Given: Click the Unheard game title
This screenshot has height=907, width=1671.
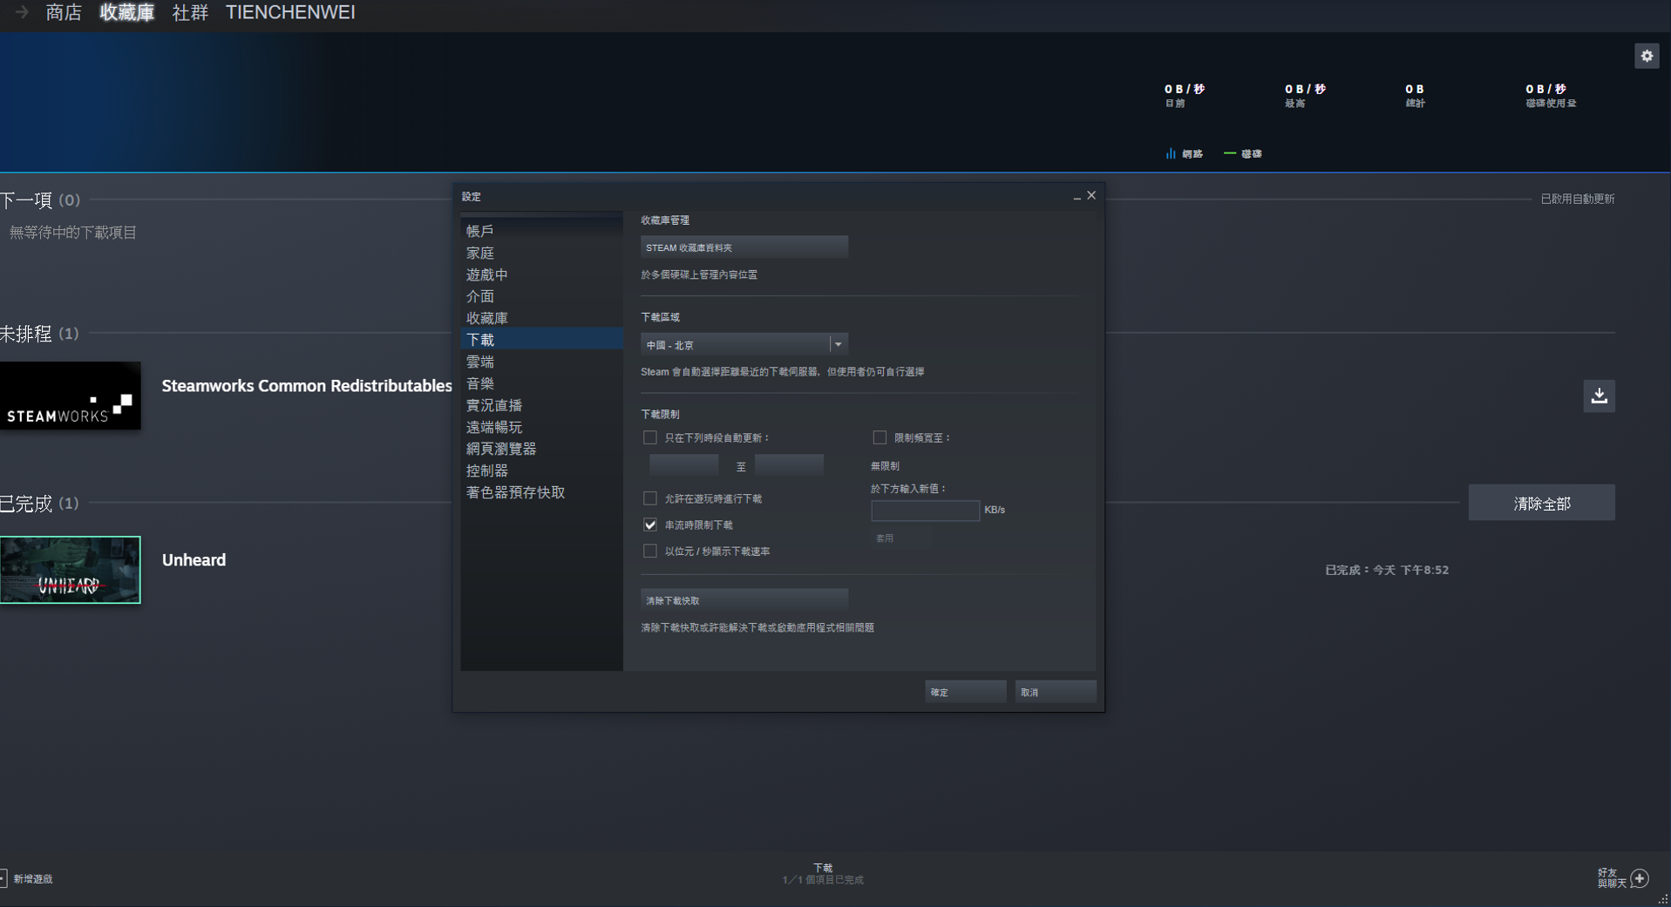Looking at the screenshot, I should click(194, 560).
